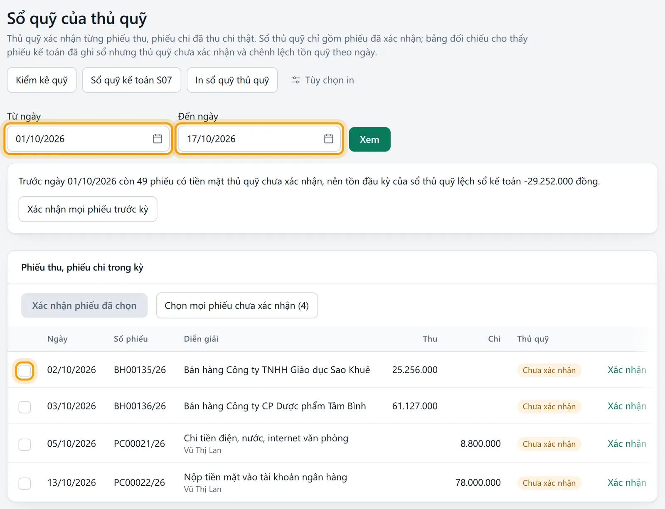Click the green Xem button

coord(369,139)
